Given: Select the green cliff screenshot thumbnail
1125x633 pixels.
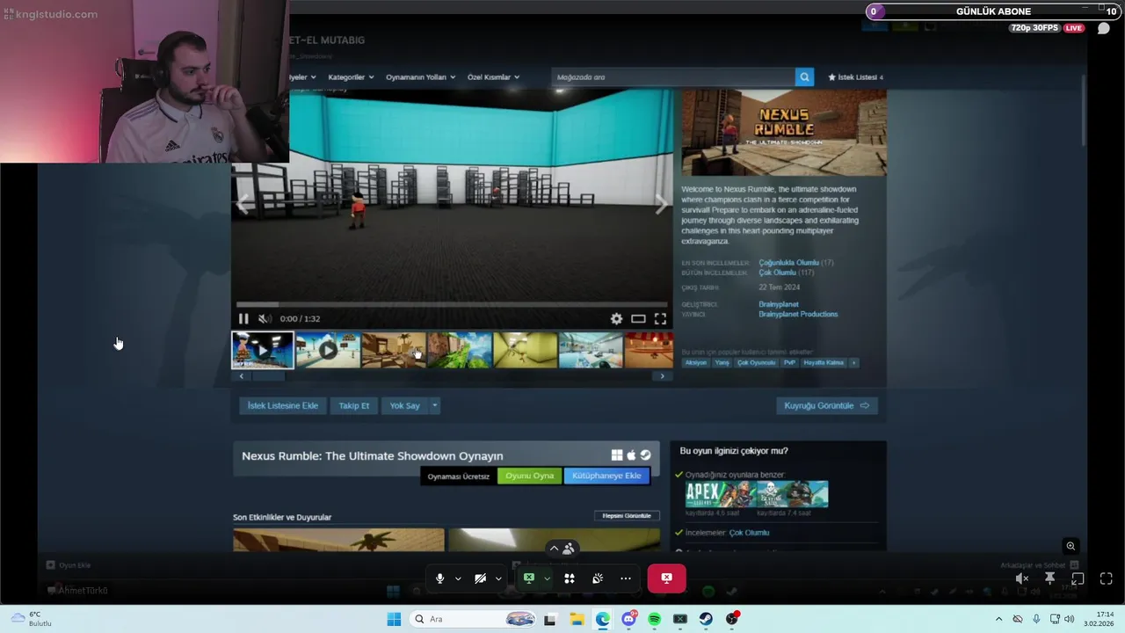Looking at the screenshot, I should (x=460, y=350).
